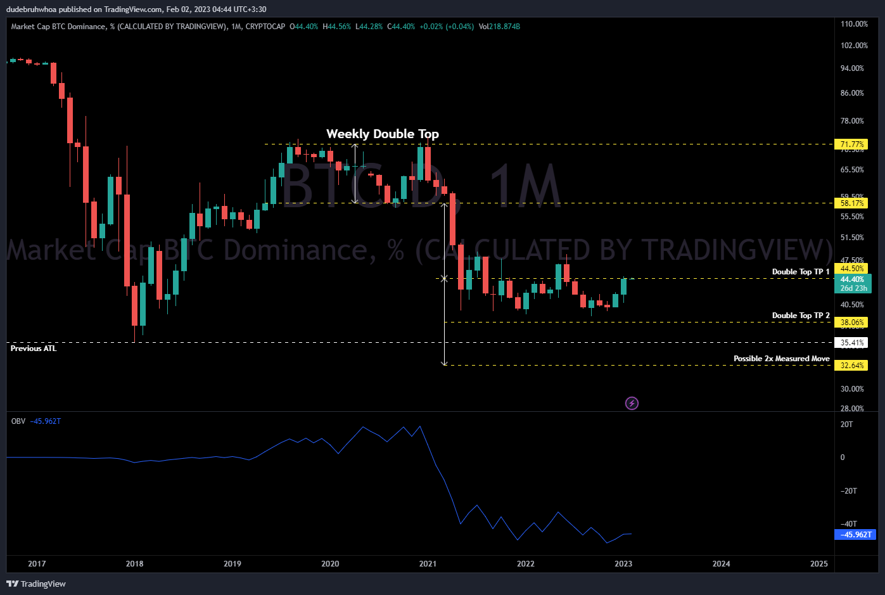Click the 110.00% price axis label
The width and height of the screenshot is (885, 595).
[854, 24]
